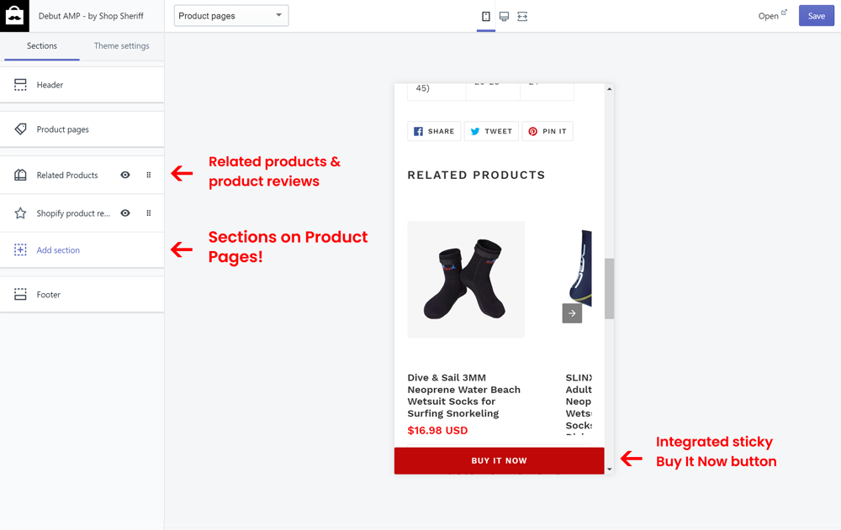Click the Header section icon

pyautogui.click(x=20, y=84)
